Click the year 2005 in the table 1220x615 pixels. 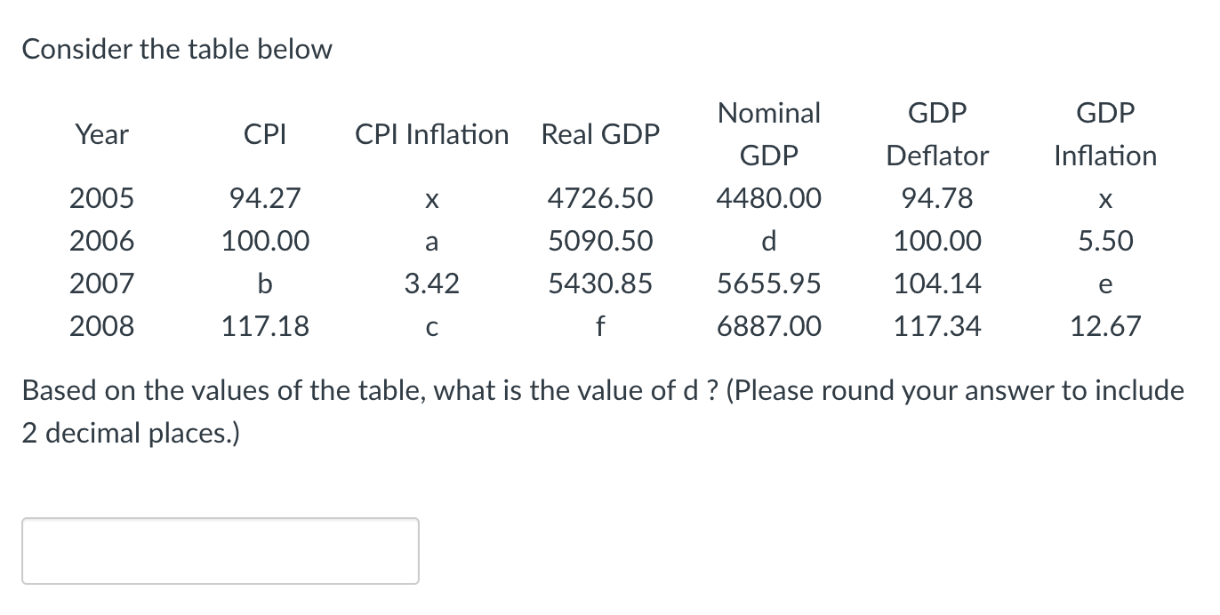[101, 198]
